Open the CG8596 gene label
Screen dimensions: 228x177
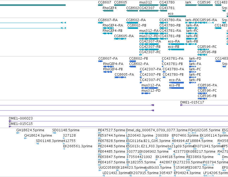tap(204, 2)
